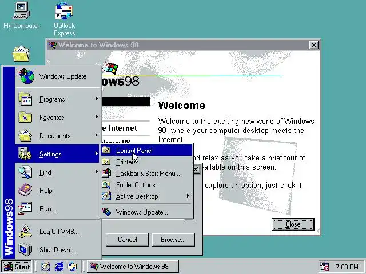Viewport: 366px width, 274px height.
Task: Click the Log Off key icon
Action: point(25,231)
